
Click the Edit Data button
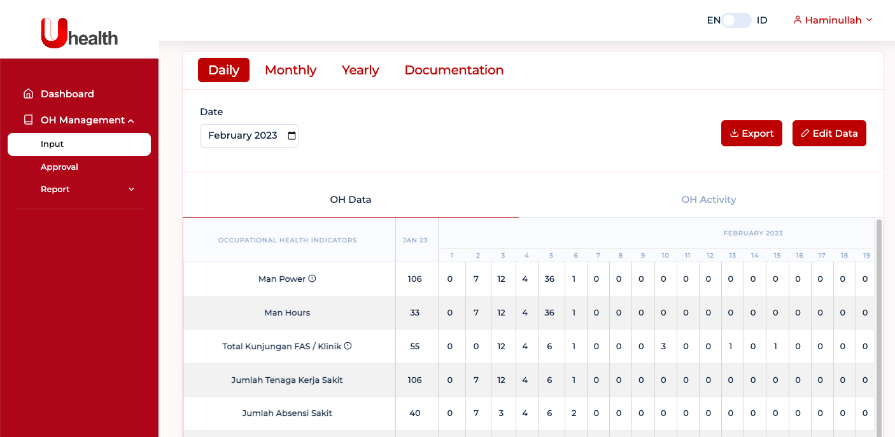click(829, 133)
